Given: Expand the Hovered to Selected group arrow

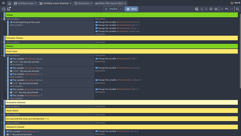Looking at the screenshot, I should [2, 106].
